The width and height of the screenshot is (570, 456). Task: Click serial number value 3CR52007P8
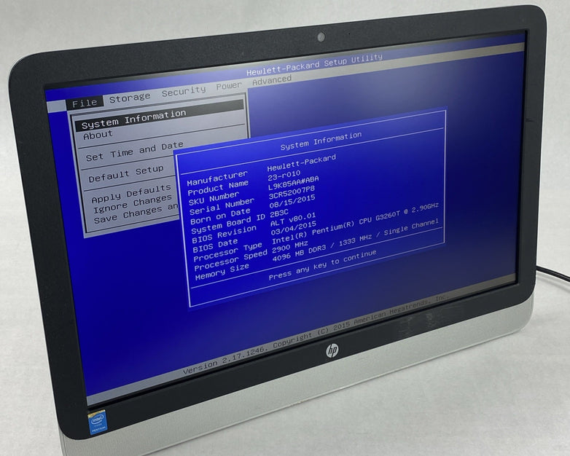click(292, 192)
